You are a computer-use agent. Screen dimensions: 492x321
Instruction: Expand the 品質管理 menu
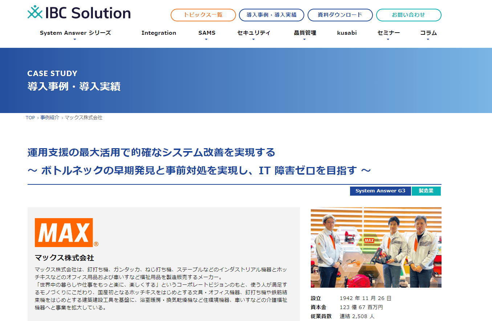305,33
